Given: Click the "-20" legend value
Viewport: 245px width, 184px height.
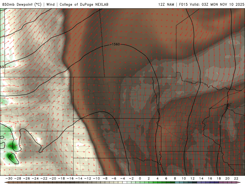Looking at the screenshot, I should tap(52, 178).
